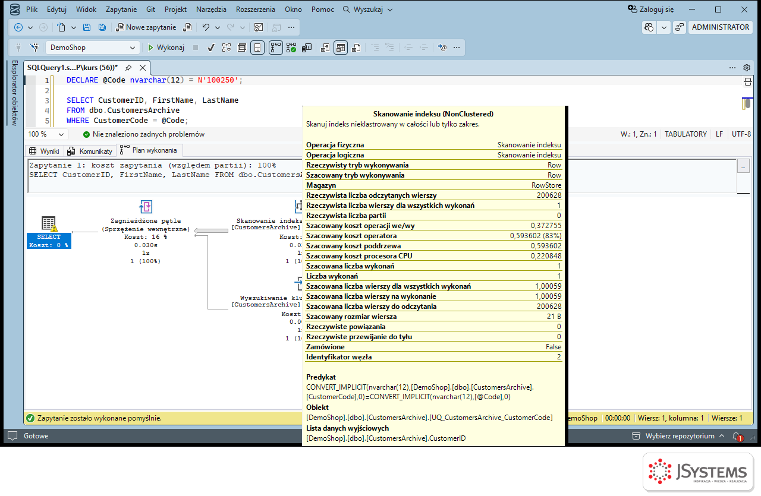Image resolution: width=761 pixels, height=496 pixels.
Task: Switch to the Komunikaty tab
Action: [90, 151]
